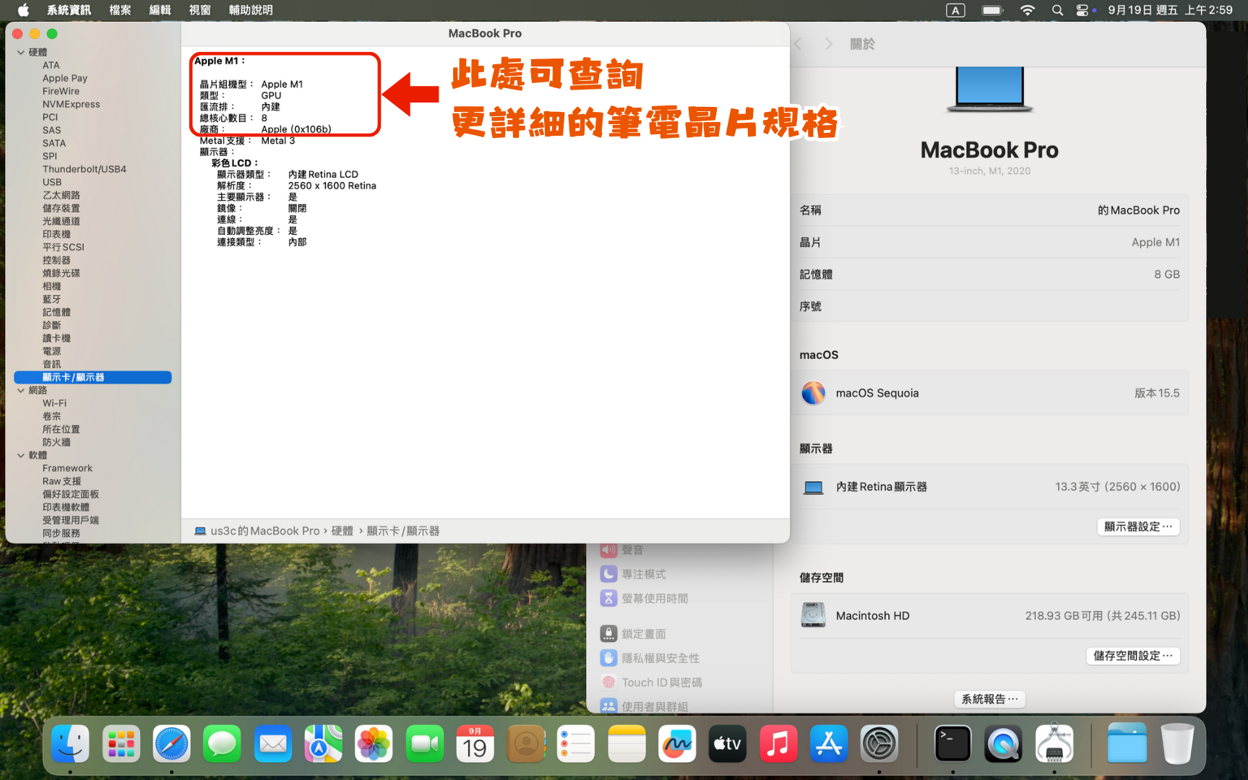Open the Photos app in Dock
The height and width of the screenshot is (780, 1248).
pyautogui.click(x=374, y=744)
